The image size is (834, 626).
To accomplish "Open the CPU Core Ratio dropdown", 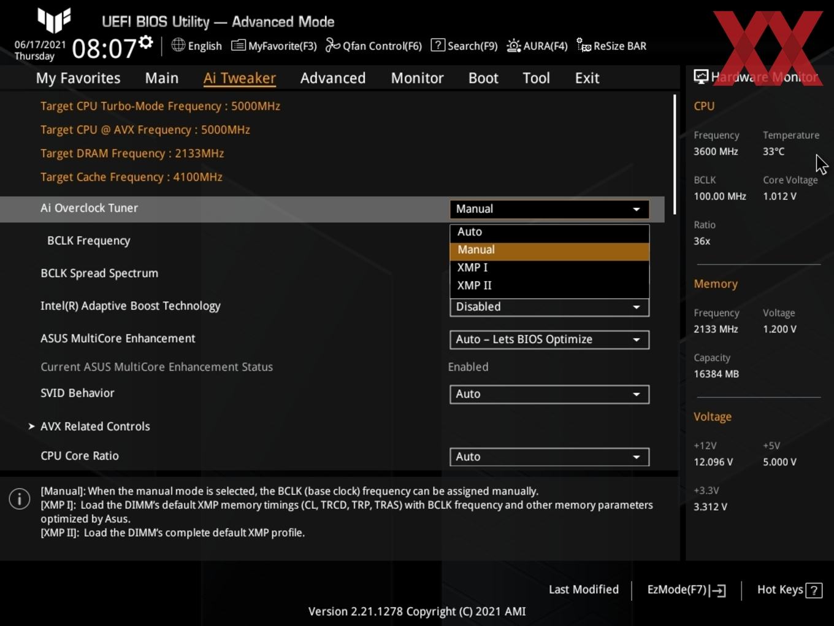I will (x=549, y=457).
